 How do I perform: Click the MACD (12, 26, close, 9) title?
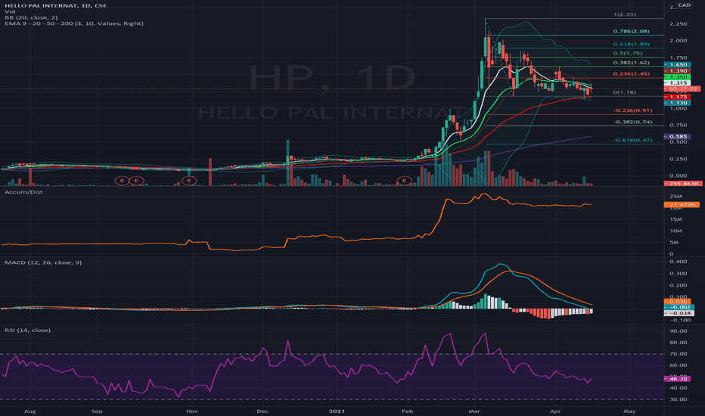[43, 262]
